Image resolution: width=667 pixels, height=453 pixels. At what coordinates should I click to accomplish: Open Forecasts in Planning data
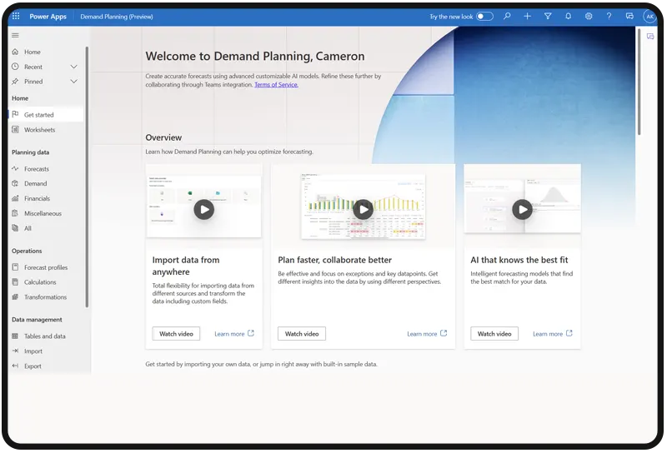36,169
